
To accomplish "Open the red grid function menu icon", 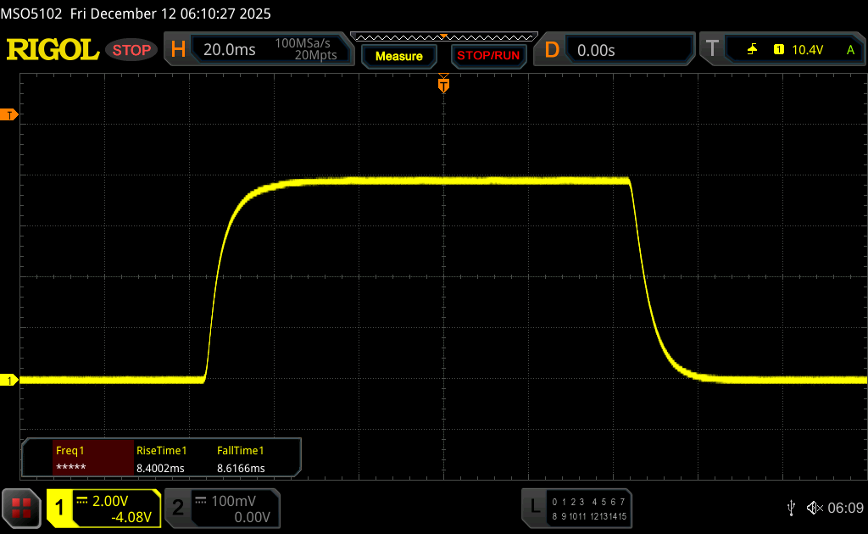I will [21, 508].
